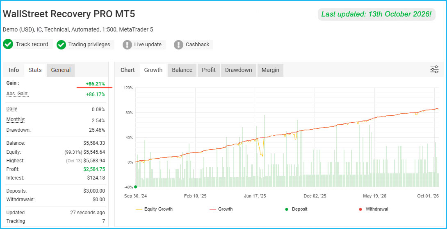Click the 2.54% monthly value
This screenshot has height=229, width=447.
pos(98,121)
